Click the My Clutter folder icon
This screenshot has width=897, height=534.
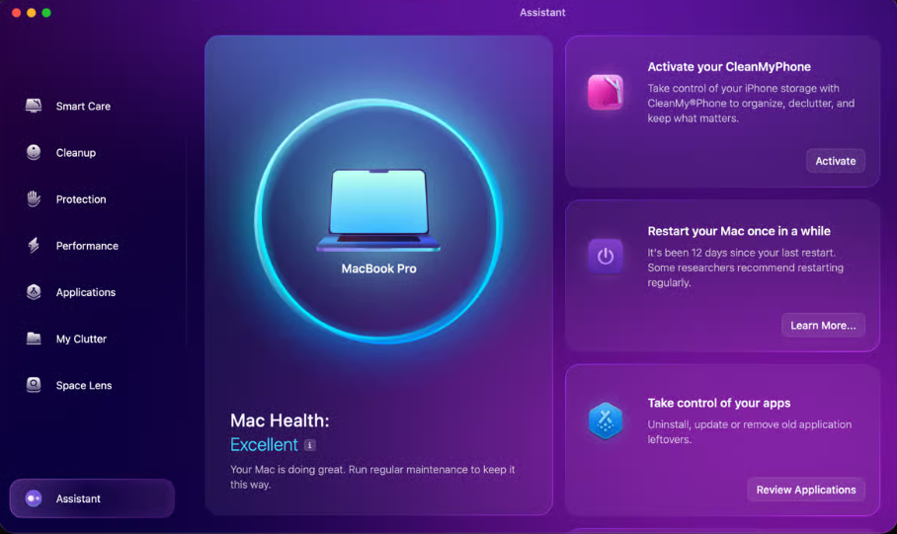pos(34,339)
